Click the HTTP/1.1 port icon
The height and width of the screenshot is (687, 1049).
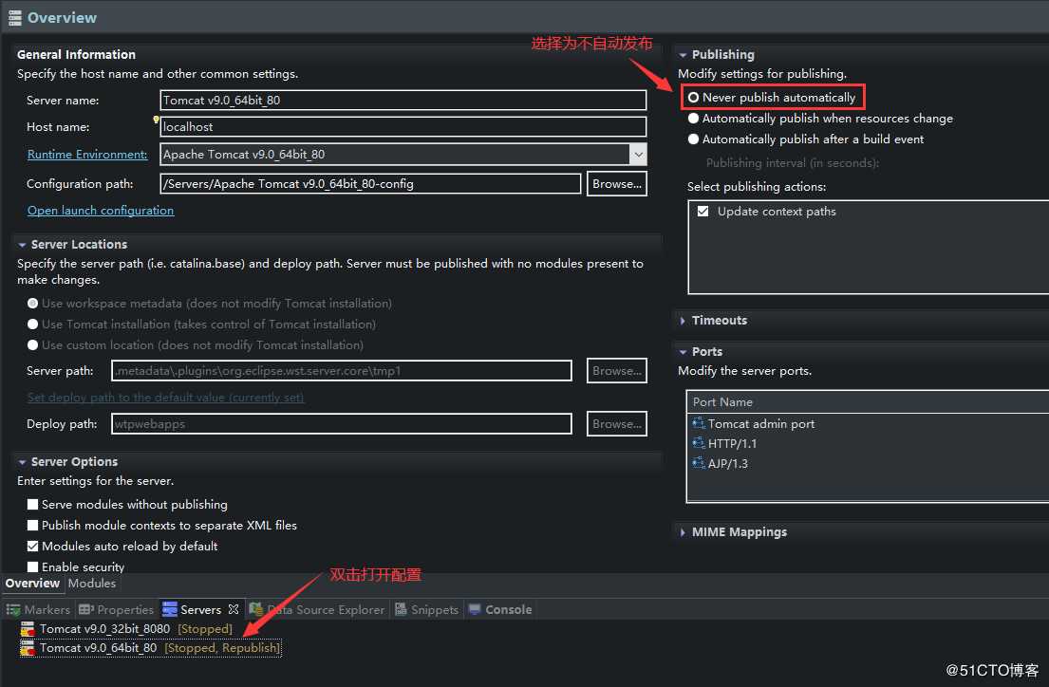pos(699,443)
